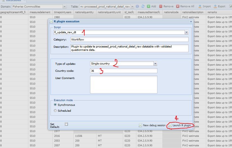Select the Scheduled execution mode

55,111
